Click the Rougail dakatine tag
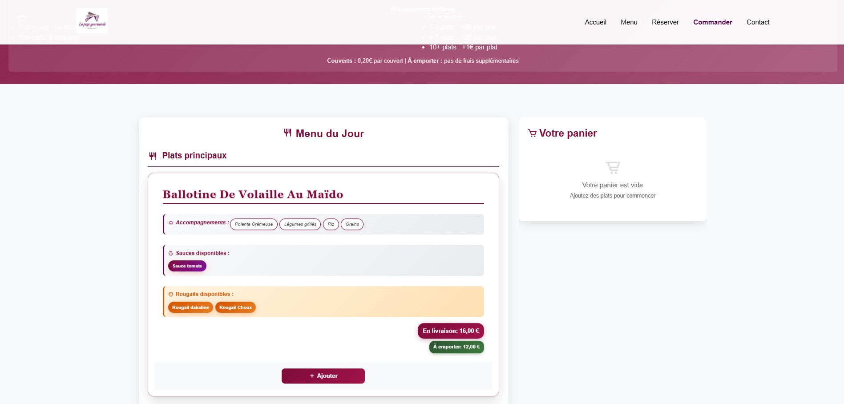 [190, 307]
